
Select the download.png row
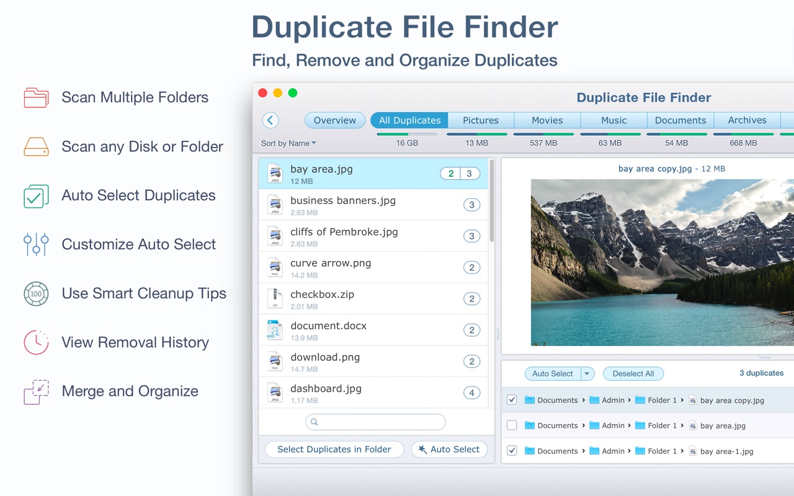tap(373, 361)
